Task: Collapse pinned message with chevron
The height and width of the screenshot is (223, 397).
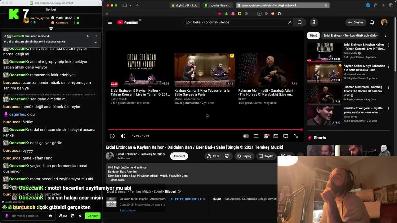Action: point(96,42)
